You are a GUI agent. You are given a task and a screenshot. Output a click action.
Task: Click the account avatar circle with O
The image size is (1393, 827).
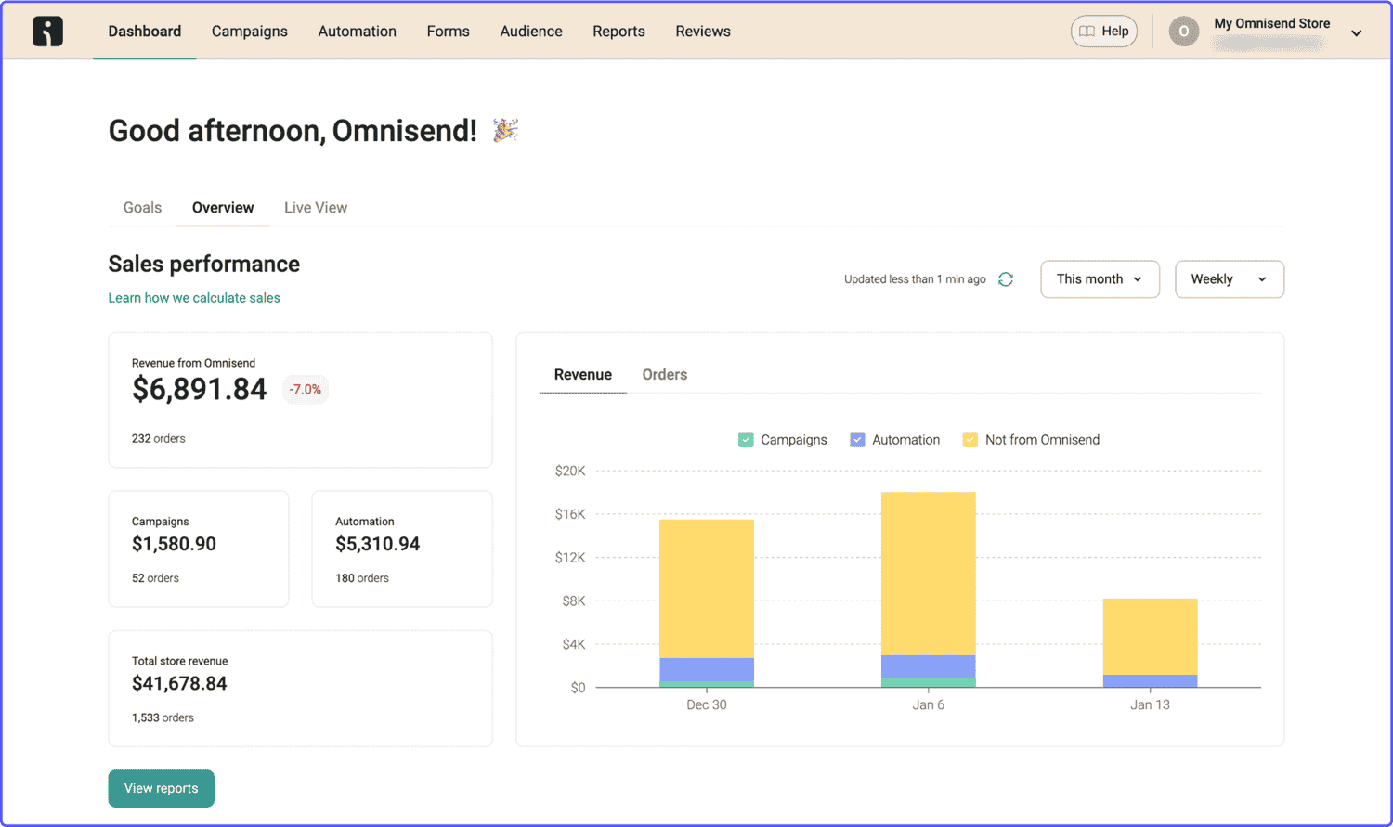point(1183,32)
